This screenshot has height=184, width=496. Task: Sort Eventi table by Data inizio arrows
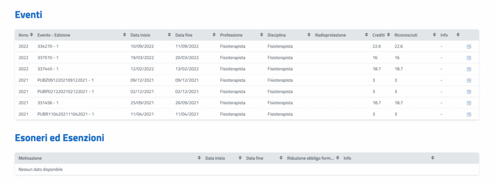pyautogui.click(x=169, y=35)
